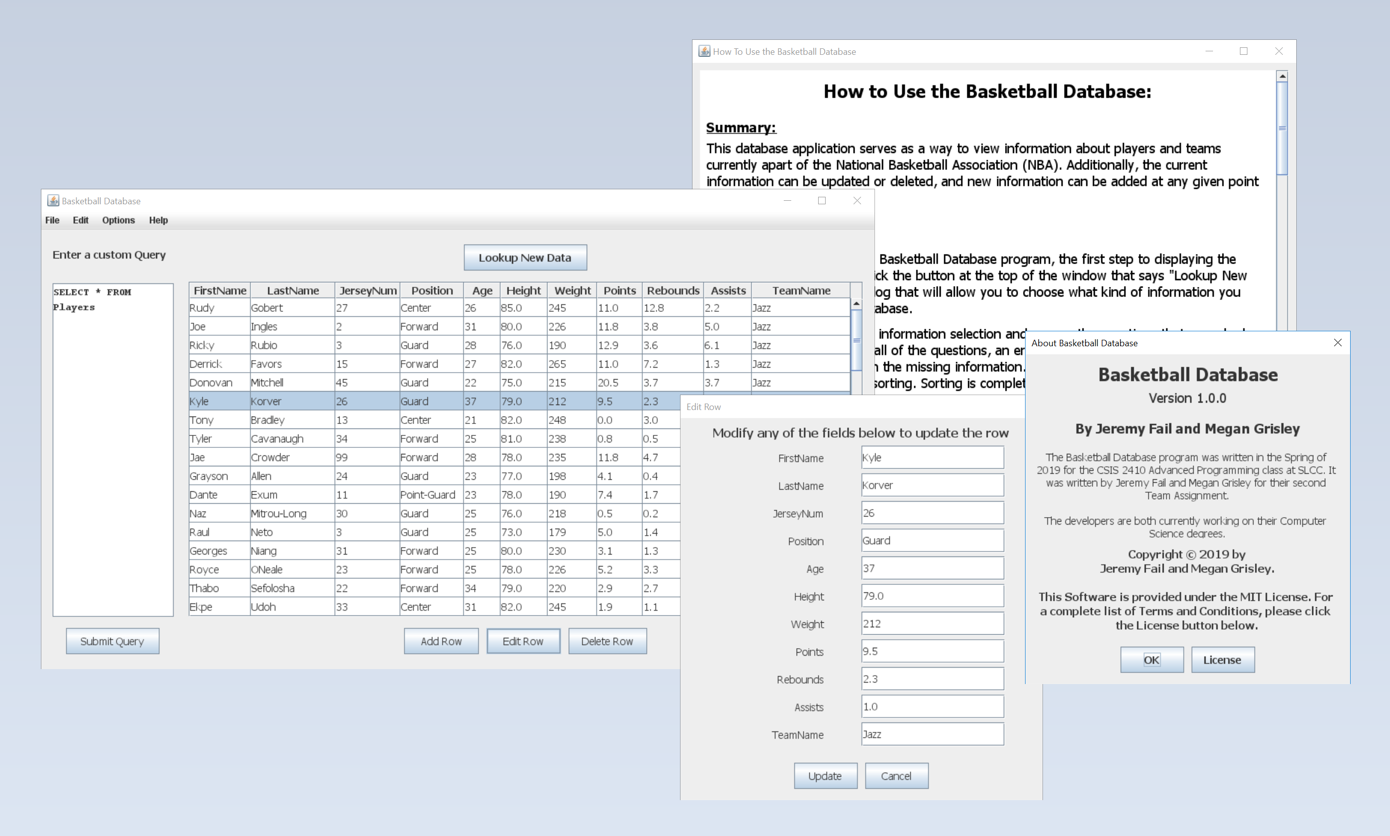
Task: Click the Lookup New Data button
Action: [525, 257]
